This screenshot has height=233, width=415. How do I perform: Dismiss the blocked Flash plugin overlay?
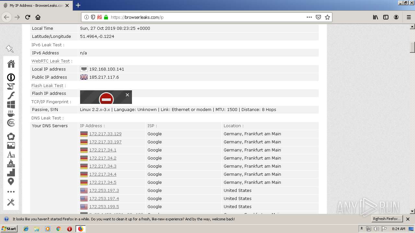(127, 95)
